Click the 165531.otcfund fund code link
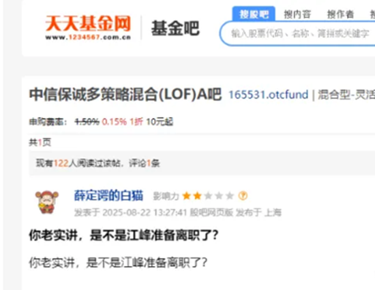 click(x=269, y=95)
